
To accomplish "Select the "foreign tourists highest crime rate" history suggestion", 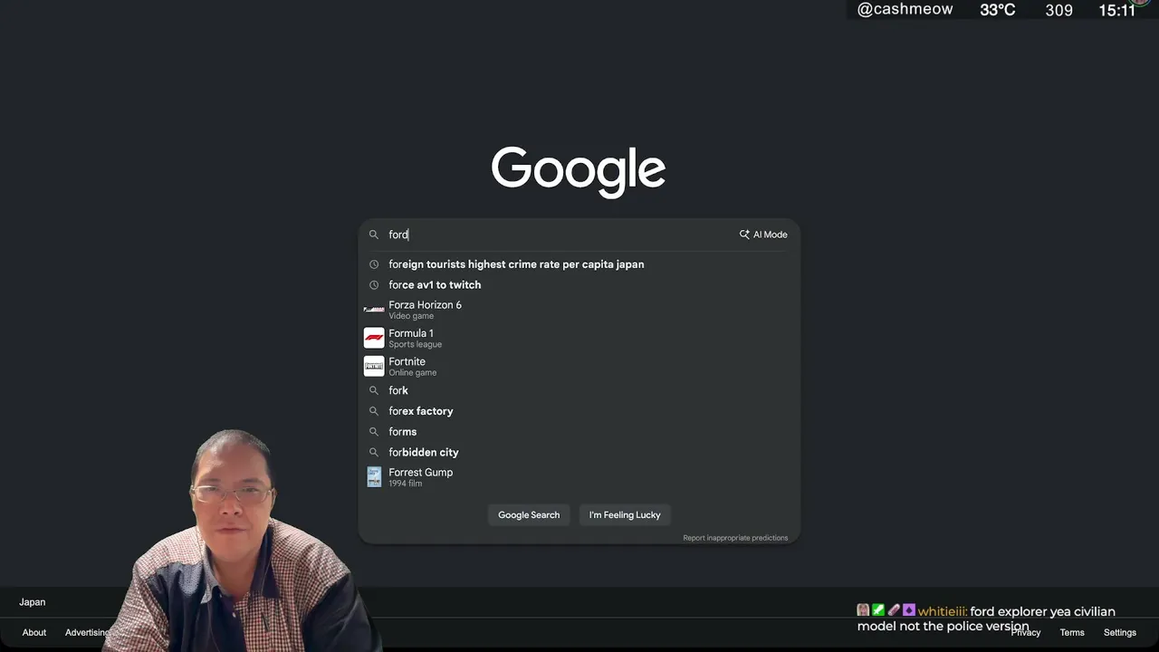I will click(579, 264).
